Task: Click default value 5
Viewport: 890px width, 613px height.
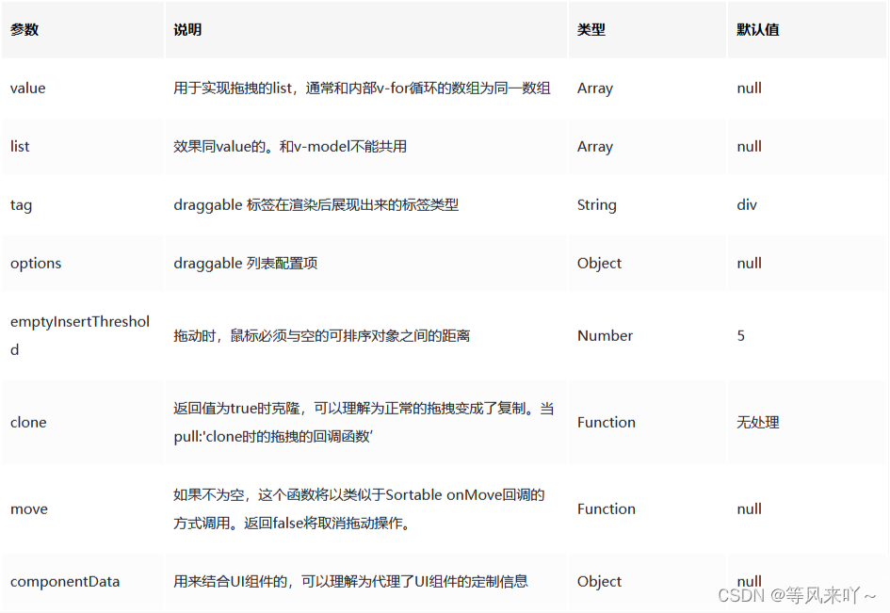Action: pyautogui.click(x=740, y=335)
